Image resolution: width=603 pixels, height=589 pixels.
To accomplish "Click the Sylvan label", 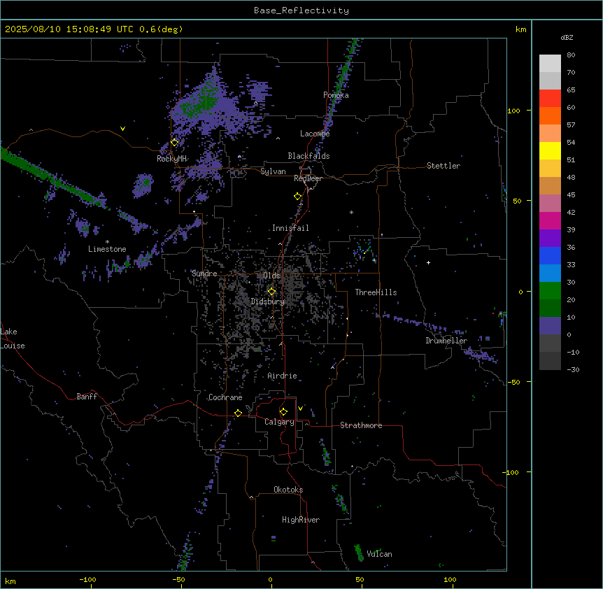I will tap(273, 171).
